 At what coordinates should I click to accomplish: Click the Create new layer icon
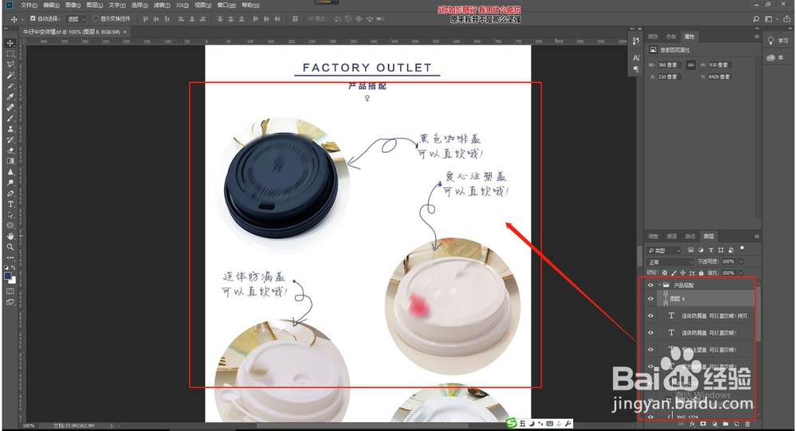736,424
